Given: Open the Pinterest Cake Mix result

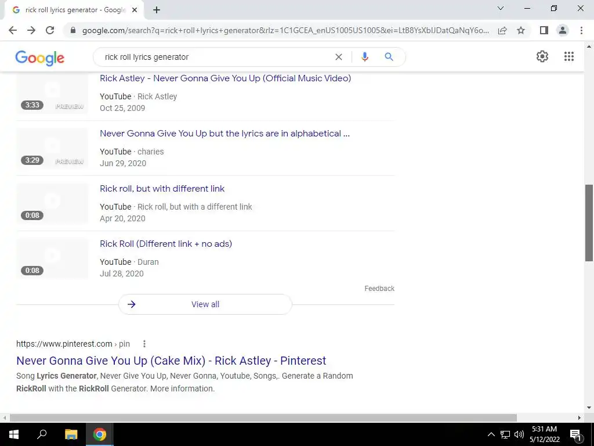Looking at the screenshot, I should point(171,361).
